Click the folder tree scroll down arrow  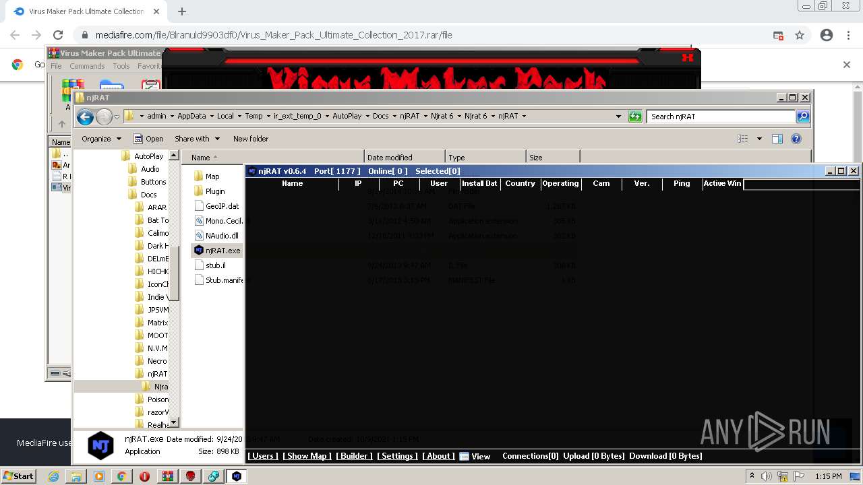click(173, 422)
